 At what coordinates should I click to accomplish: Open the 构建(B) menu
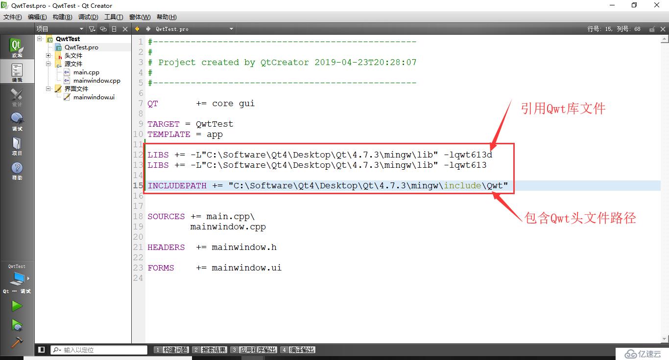pyautogui.click(x=62, y=17)
